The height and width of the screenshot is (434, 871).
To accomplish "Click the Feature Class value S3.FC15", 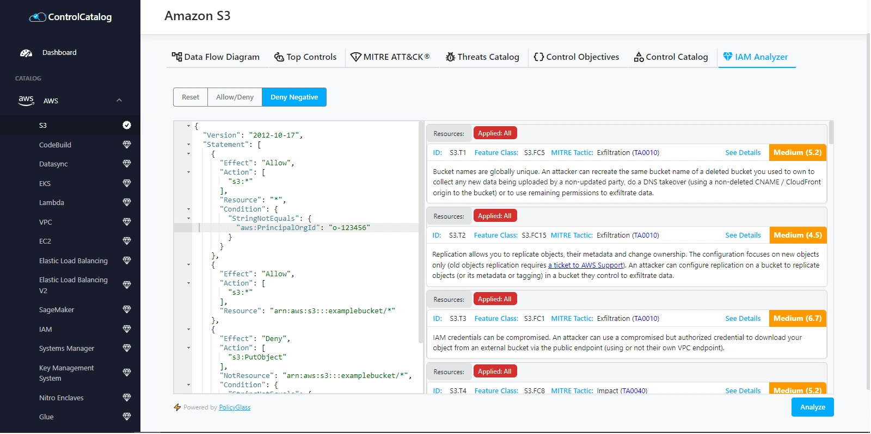I will [534, 235].
